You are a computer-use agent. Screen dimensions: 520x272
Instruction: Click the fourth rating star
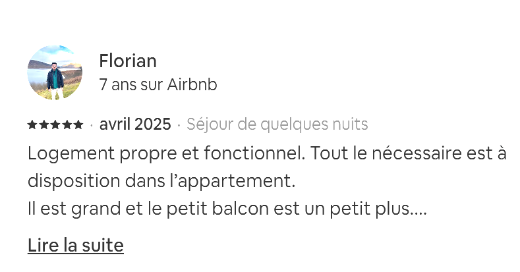pos(67,124)
